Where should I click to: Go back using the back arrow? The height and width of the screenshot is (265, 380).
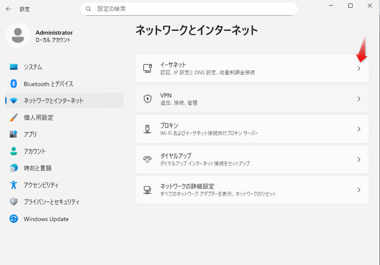[x=8, y=9]
